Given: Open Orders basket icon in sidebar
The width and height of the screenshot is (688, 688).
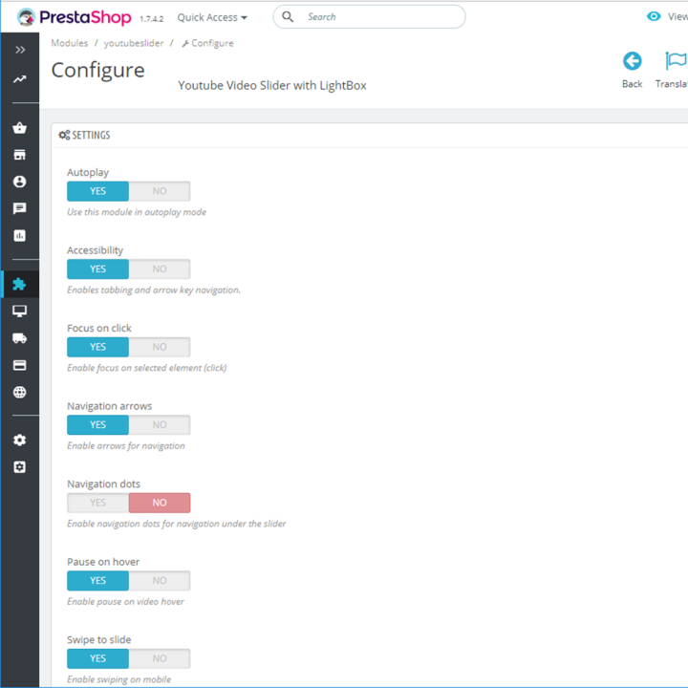Looking at the screenshot, I should tap(20, 128).
